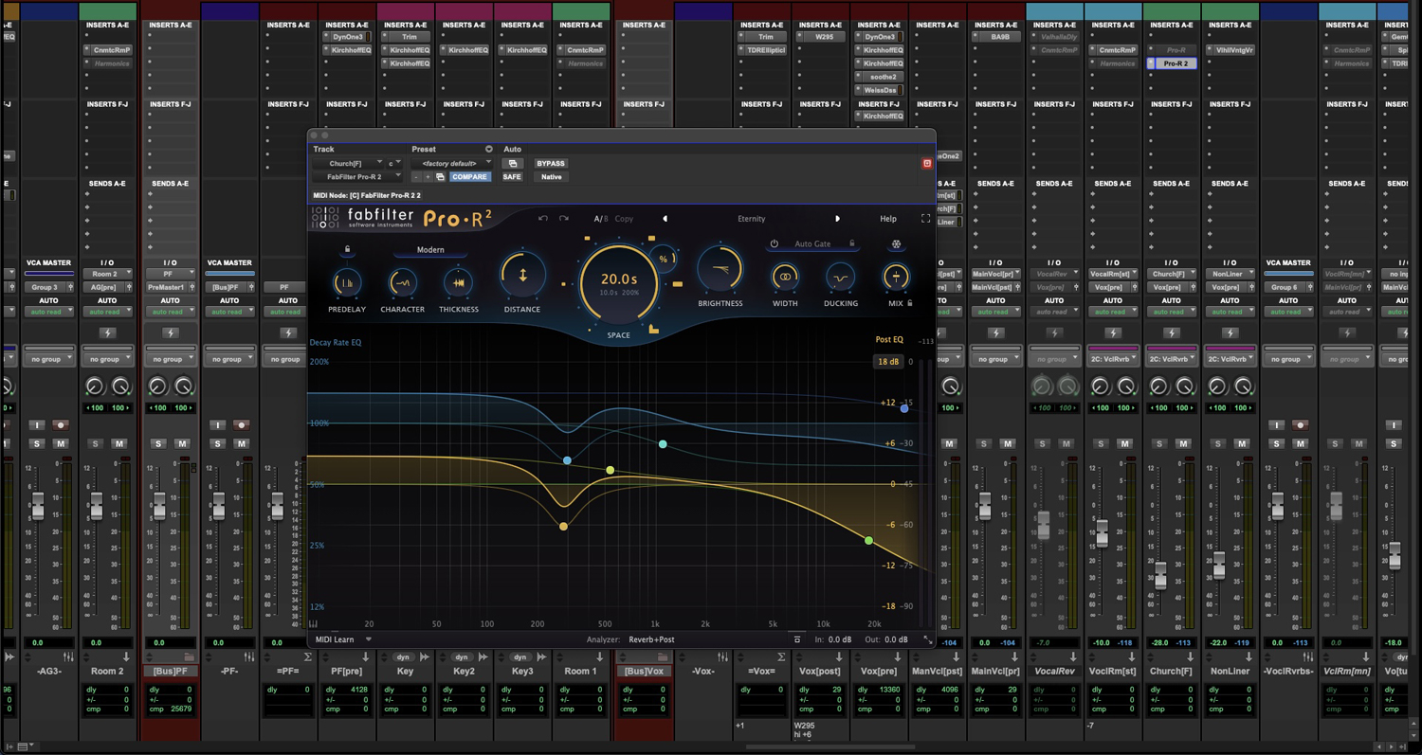Image resolution: width=1422 pixels, height=755 pixels.
Task: Enter Pro-R full screen mode
Action: point(925,219)
